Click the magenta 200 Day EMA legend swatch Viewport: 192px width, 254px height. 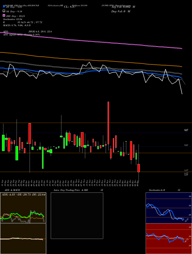[4, 16]
